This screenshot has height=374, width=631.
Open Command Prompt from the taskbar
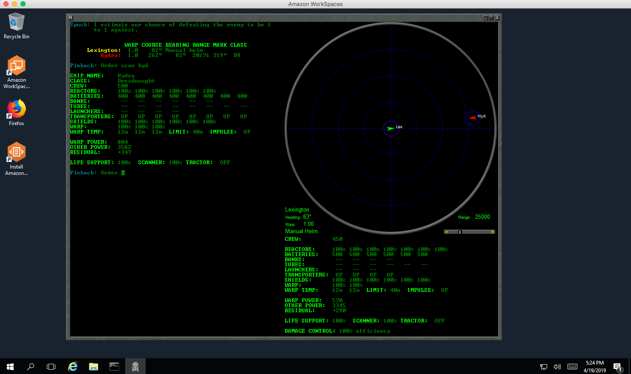114,366
